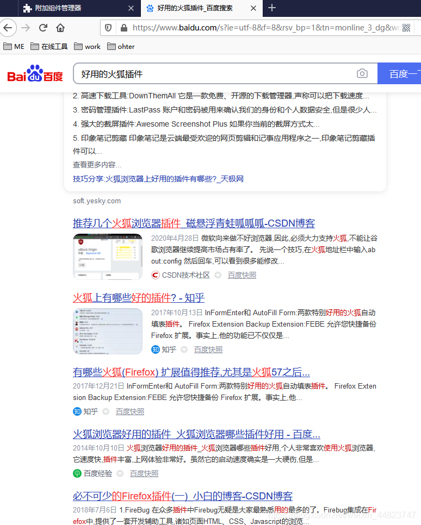421x525 pixels.
Task: Close the 好用的火狐插件_百度搜索 tab
Action: coord(253,8)
